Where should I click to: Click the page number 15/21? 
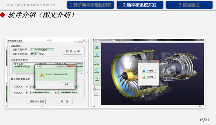(204, 120)
